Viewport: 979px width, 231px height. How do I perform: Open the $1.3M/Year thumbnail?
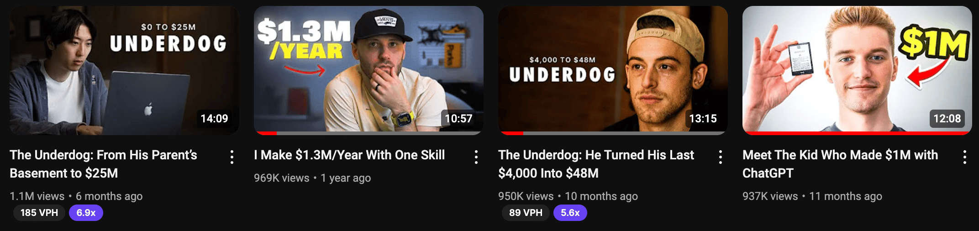(x=368, y=70)
